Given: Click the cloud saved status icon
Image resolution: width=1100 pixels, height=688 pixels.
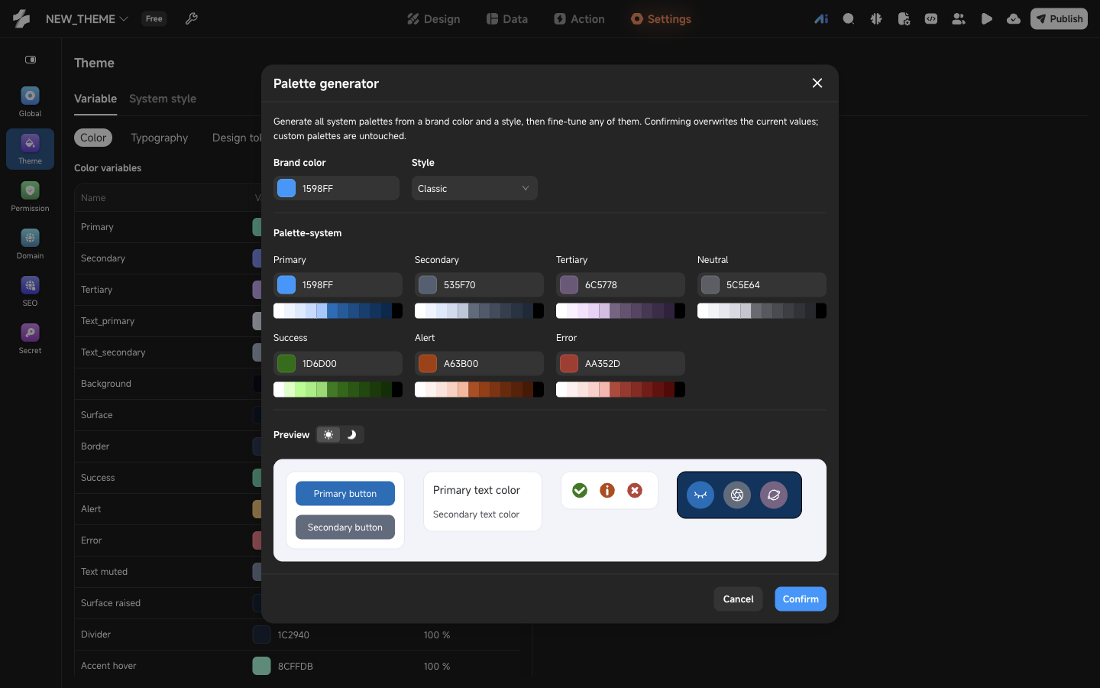Looking at the screenshot, I should [1014, 19].
